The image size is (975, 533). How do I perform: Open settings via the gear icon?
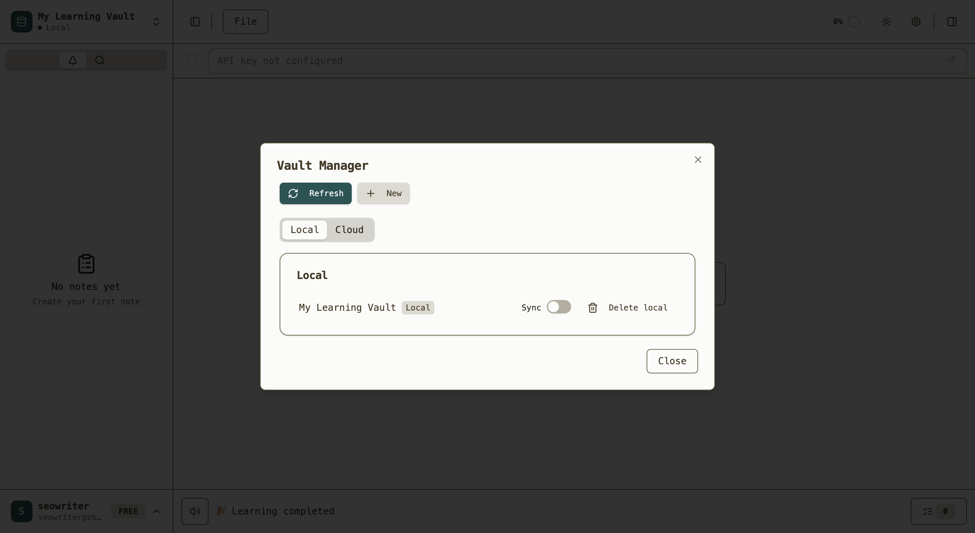pyautogui.click(x=915, y=22)
